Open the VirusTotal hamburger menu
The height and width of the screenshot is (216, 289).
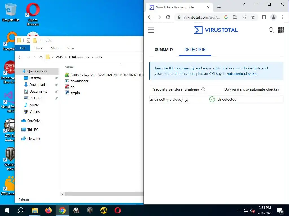151,30
